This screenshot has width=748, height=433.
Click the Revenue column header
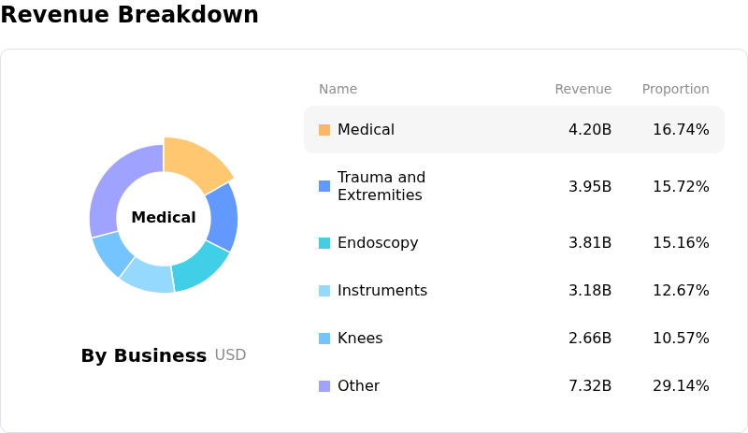coord(583,89)
